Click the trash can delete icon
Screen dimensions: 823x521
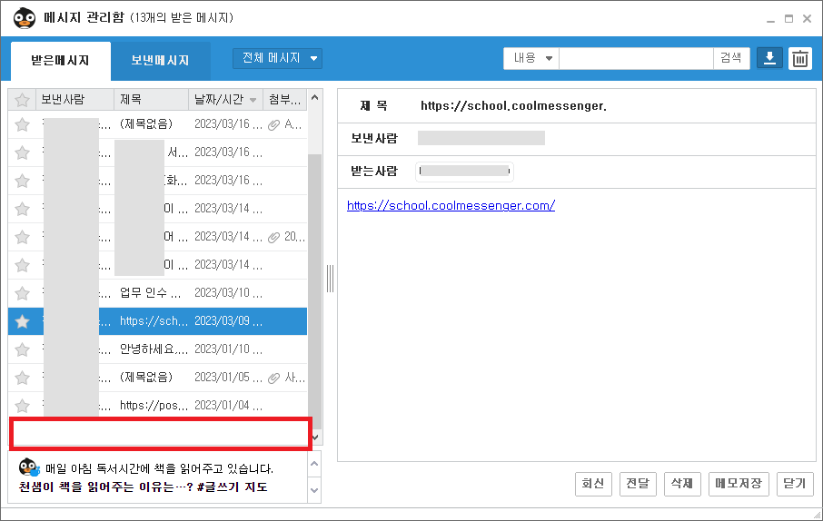point(799,59)
